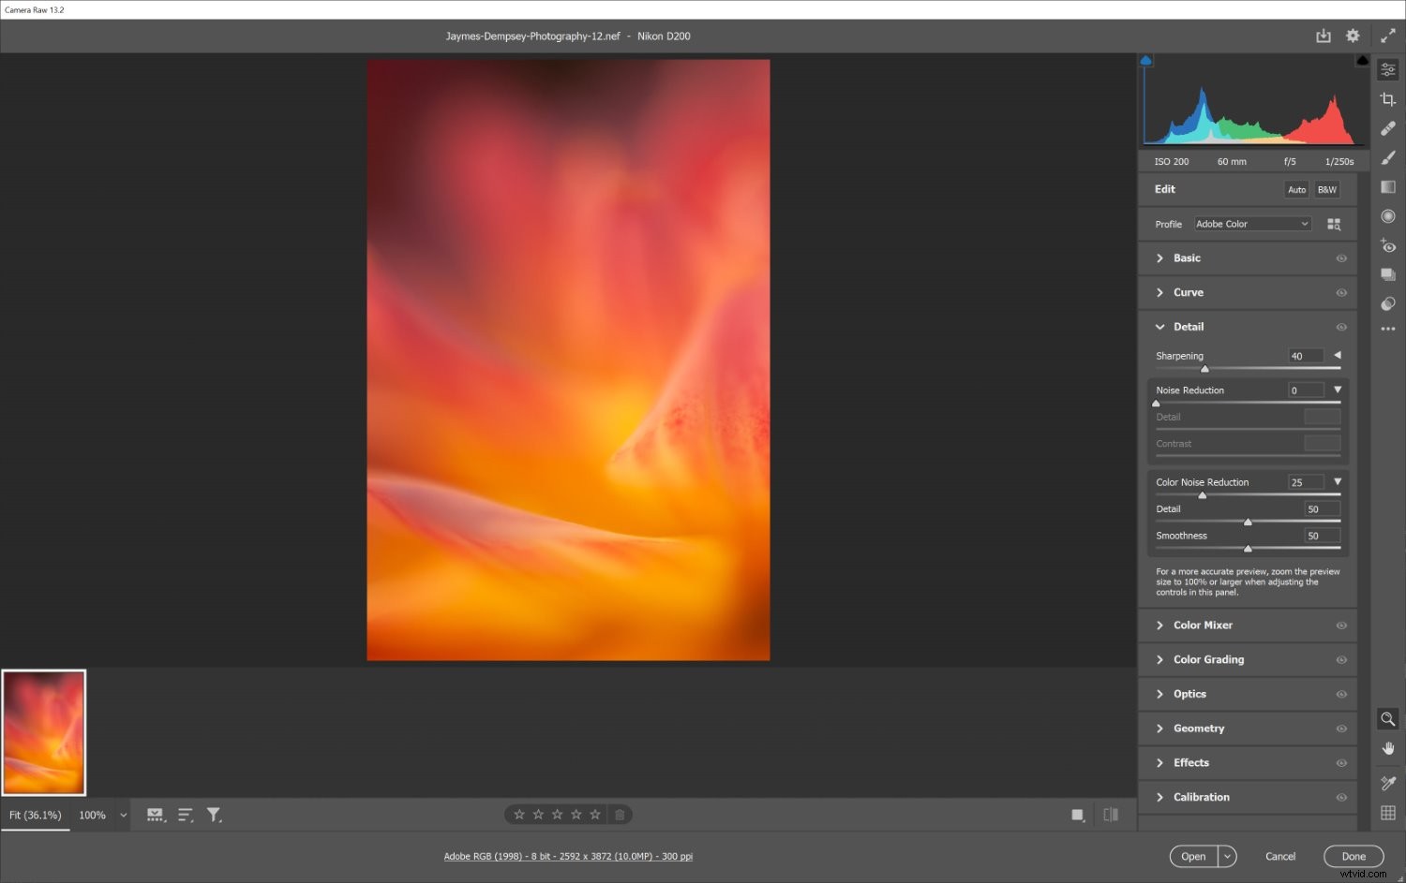The image size is (1406, 883).
Task: Open the filmstrip filter menu
Action: [x=214, y=815]
